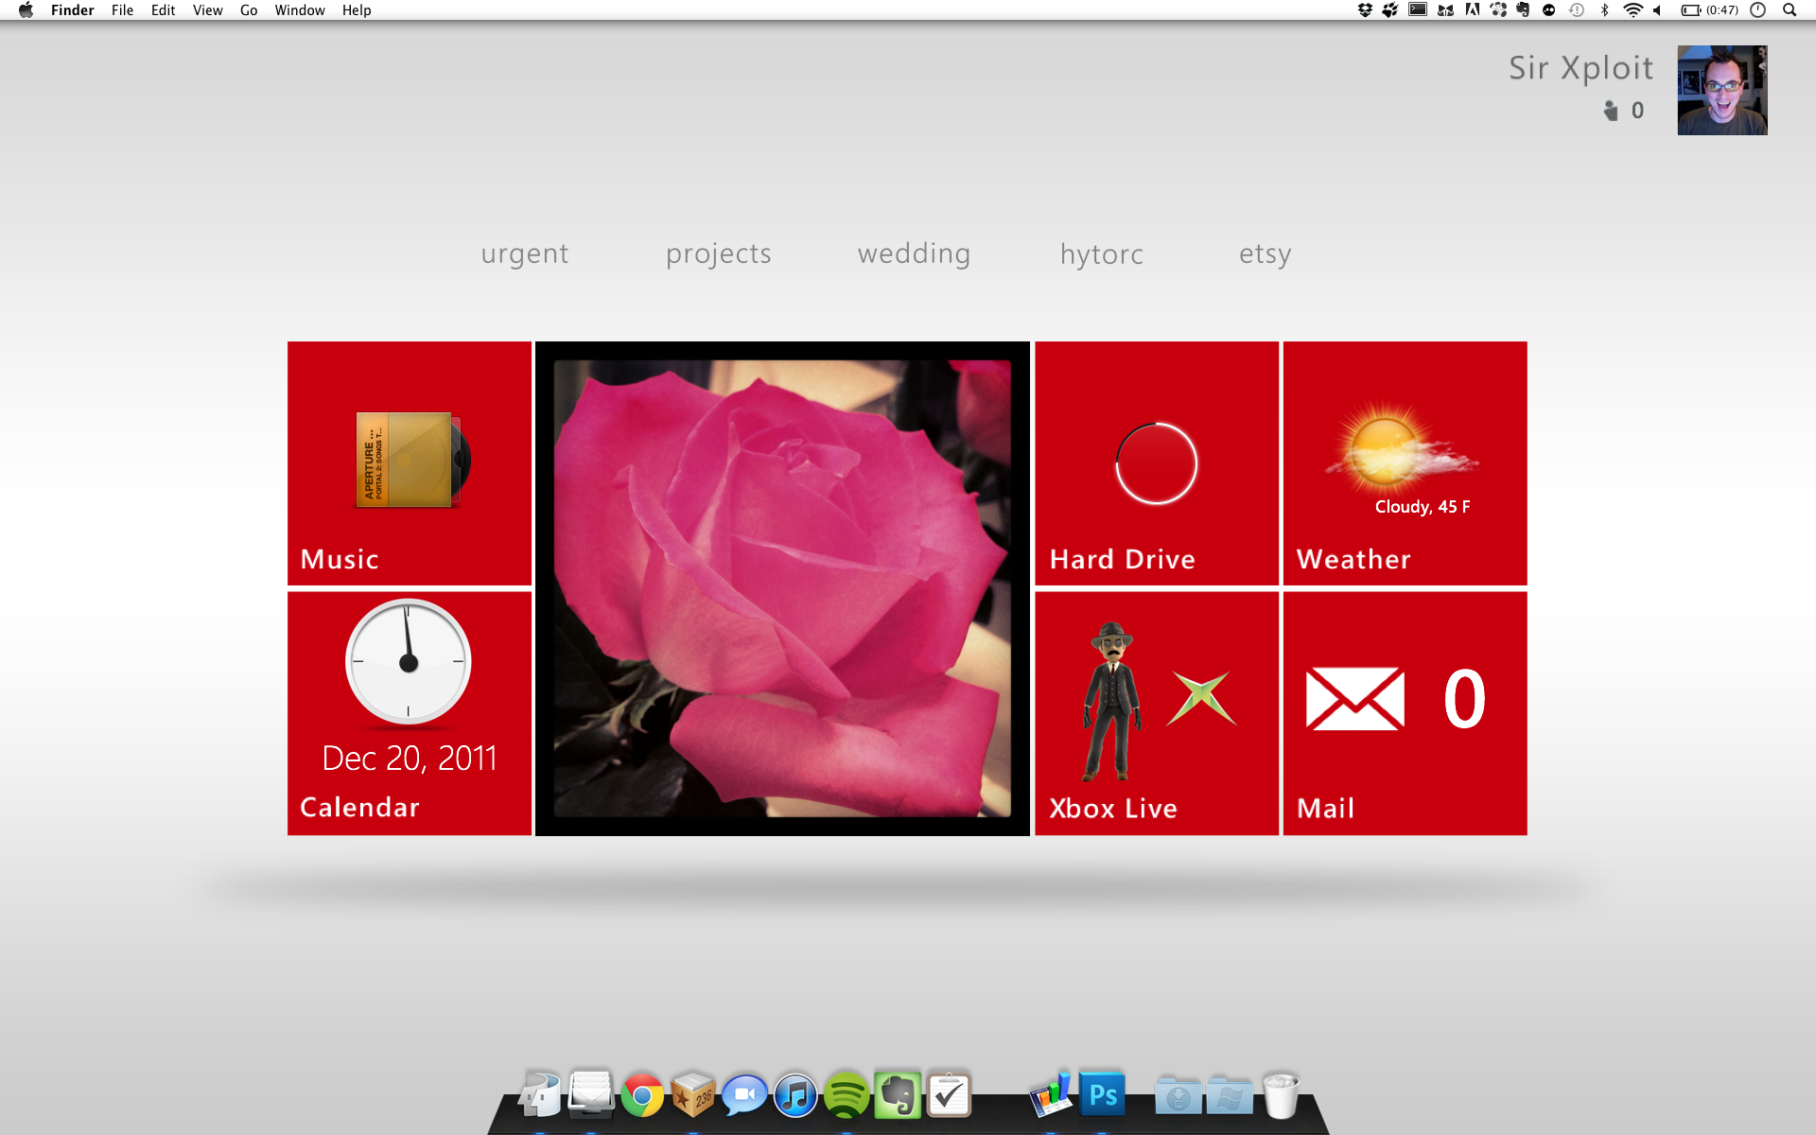Launch Spotify from the dock

coord(846,1096)
